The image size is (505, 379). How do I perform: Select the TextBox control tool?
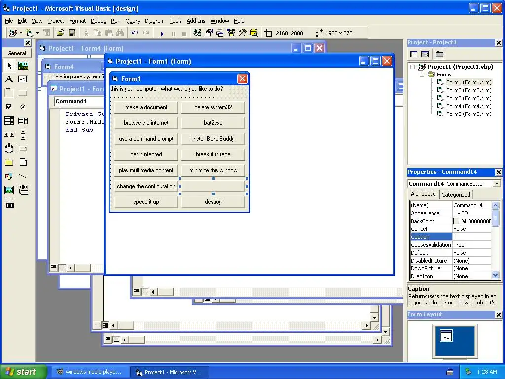click(23, 79)
